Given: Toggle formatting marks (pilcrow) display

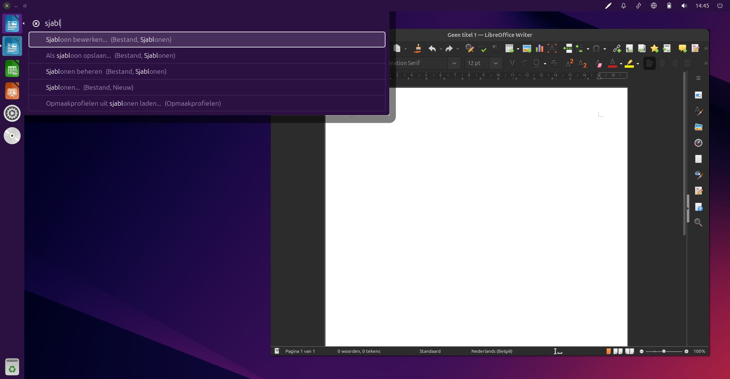Looking at the screenshot, I should tap(495, 49).
